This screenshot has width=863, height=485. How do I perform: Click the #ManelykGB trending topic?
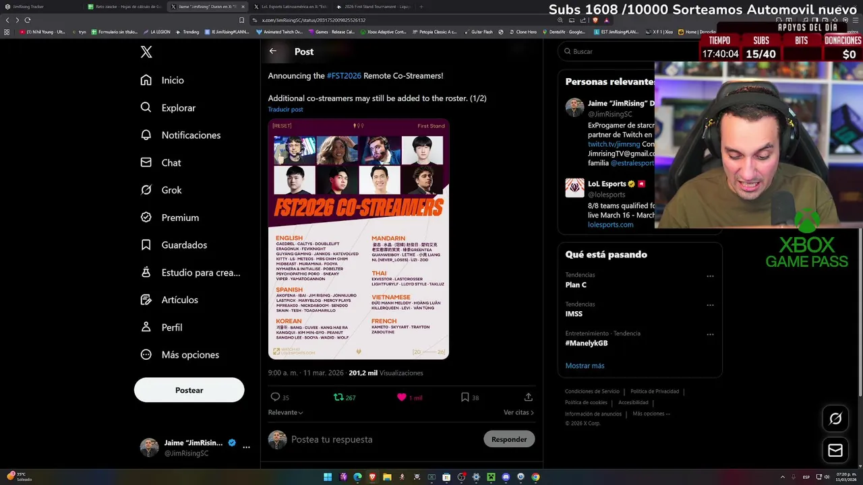587,343
